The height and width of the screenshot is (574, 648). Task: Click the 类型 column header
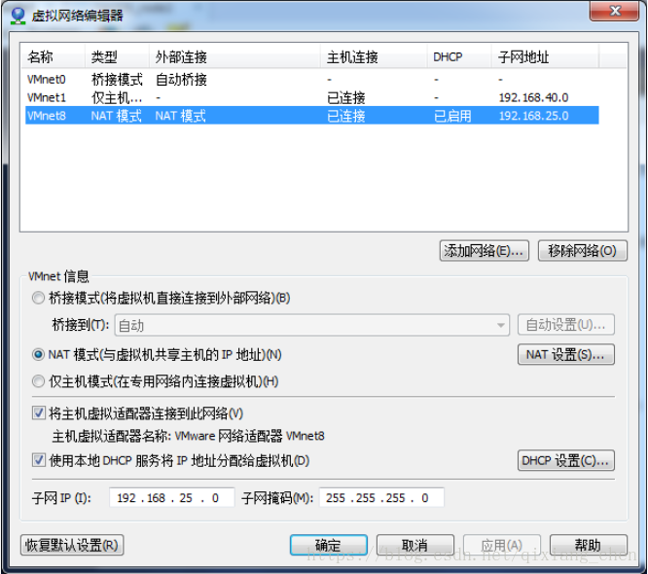(x=118, y=57)
